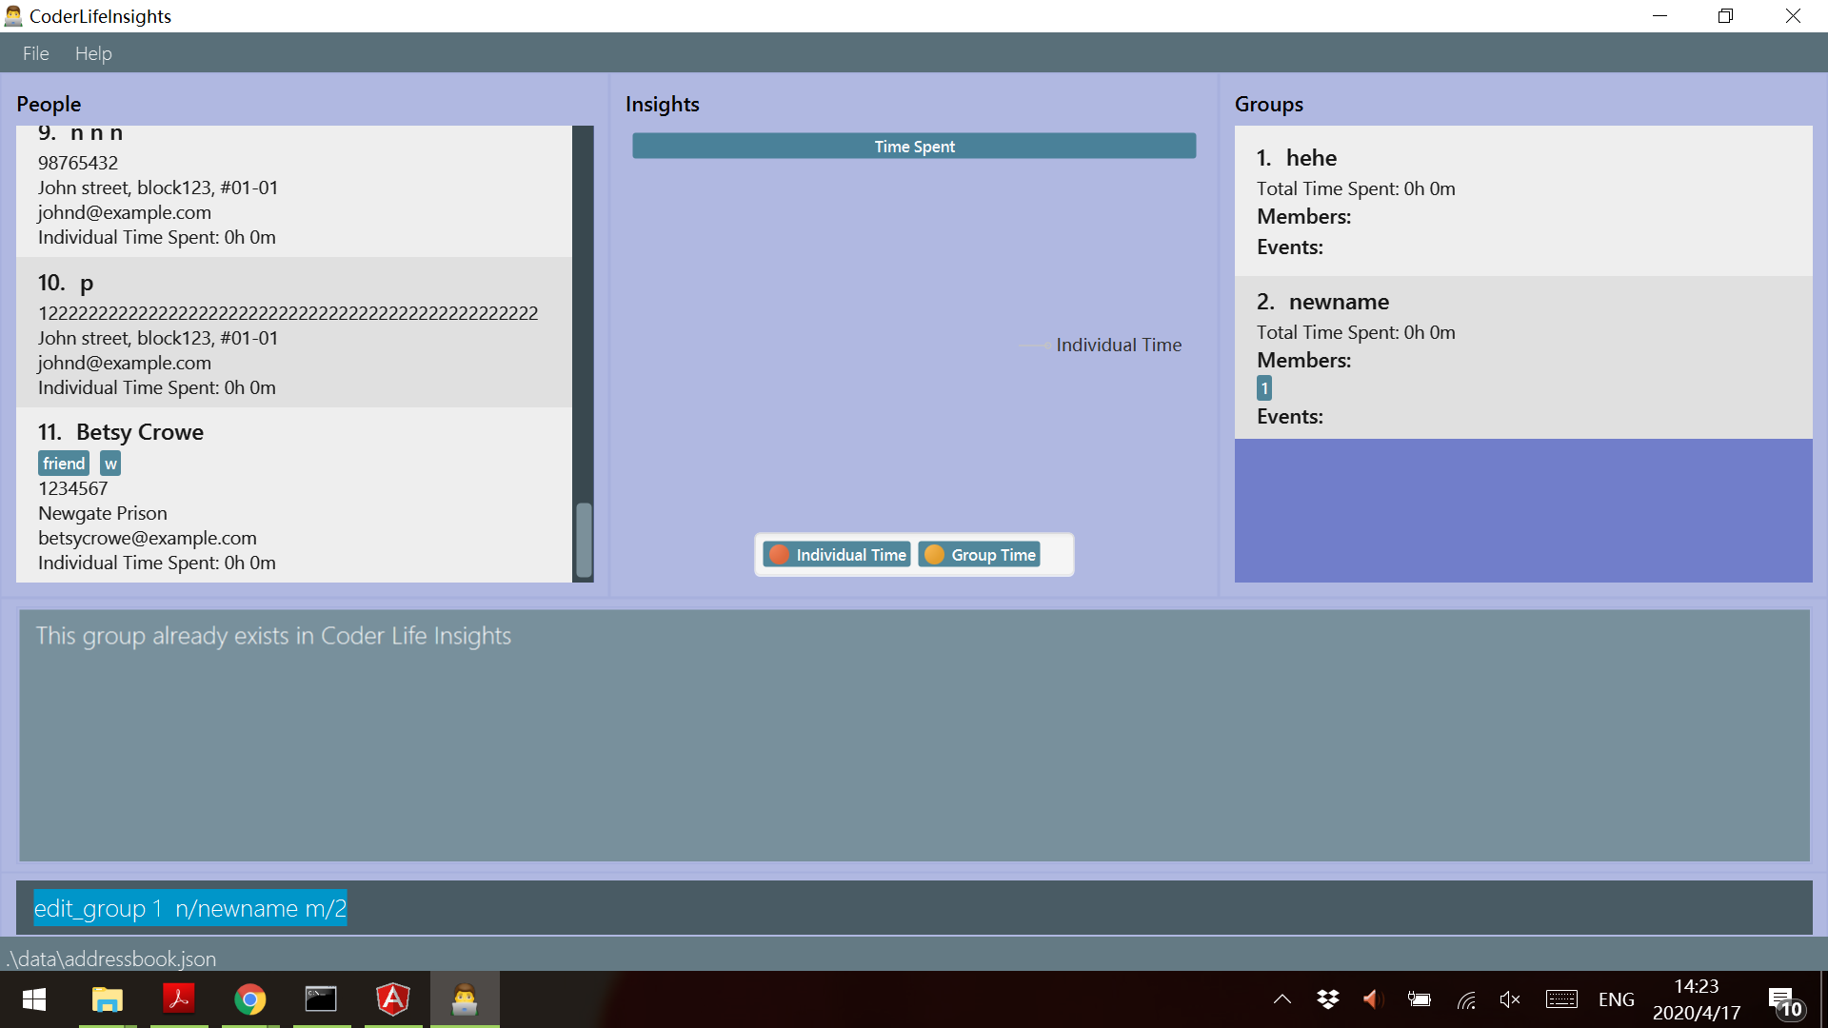Select the hehe group card
This screenshot has width=1828, height=1028.
[x=1522, y=201]
